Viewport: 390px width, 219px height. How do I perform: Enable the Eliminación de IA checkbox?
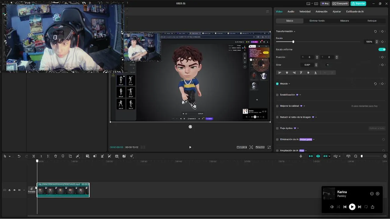click(x=277, y=140)
